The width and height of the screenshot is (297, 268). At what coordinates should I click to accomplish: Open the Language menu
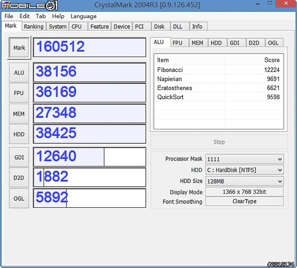coord(84,16)
